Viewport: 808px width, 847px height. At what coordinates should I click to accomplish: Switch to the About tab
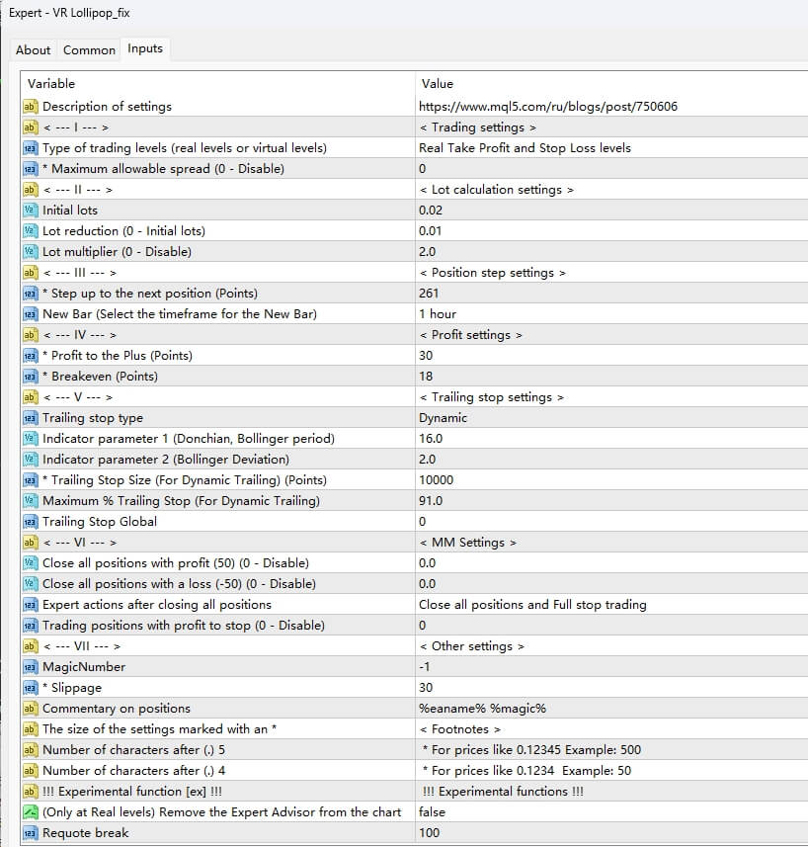pyautogui.click(x=33, y=49)
